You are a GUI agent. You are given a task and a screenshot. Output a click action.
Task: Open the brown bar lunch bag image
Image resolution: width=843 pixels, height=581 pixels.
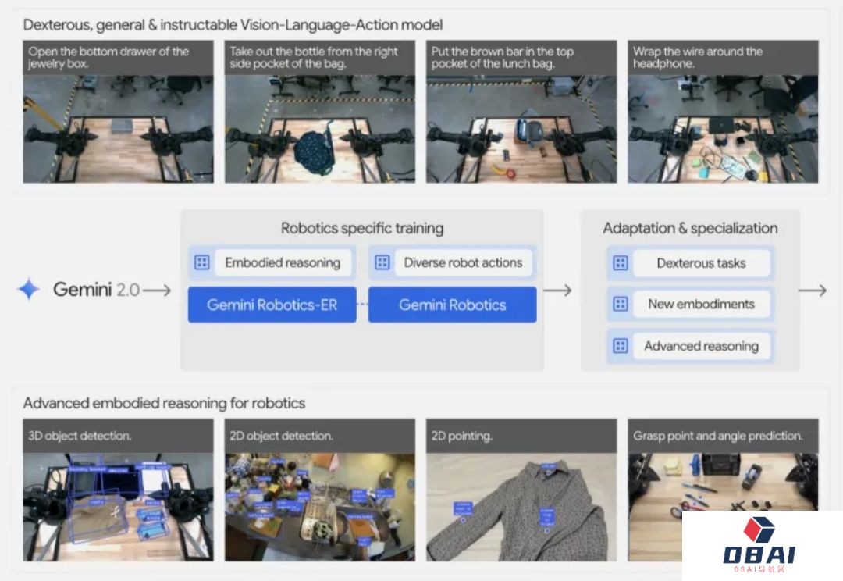521,129
